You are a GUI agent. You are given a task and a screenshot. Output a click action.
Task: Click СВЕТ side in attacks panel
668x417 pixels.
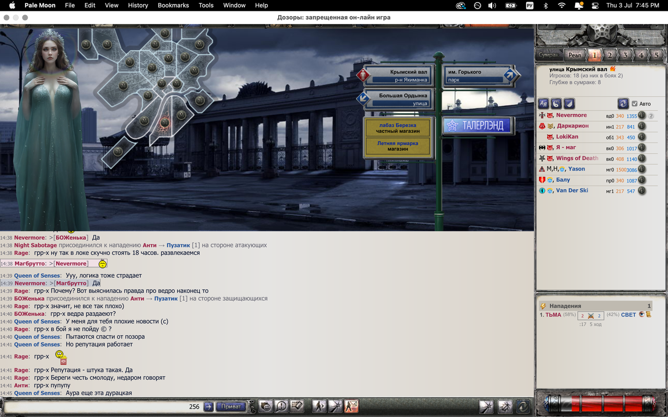pyautogui.click(x=628, y=315)
